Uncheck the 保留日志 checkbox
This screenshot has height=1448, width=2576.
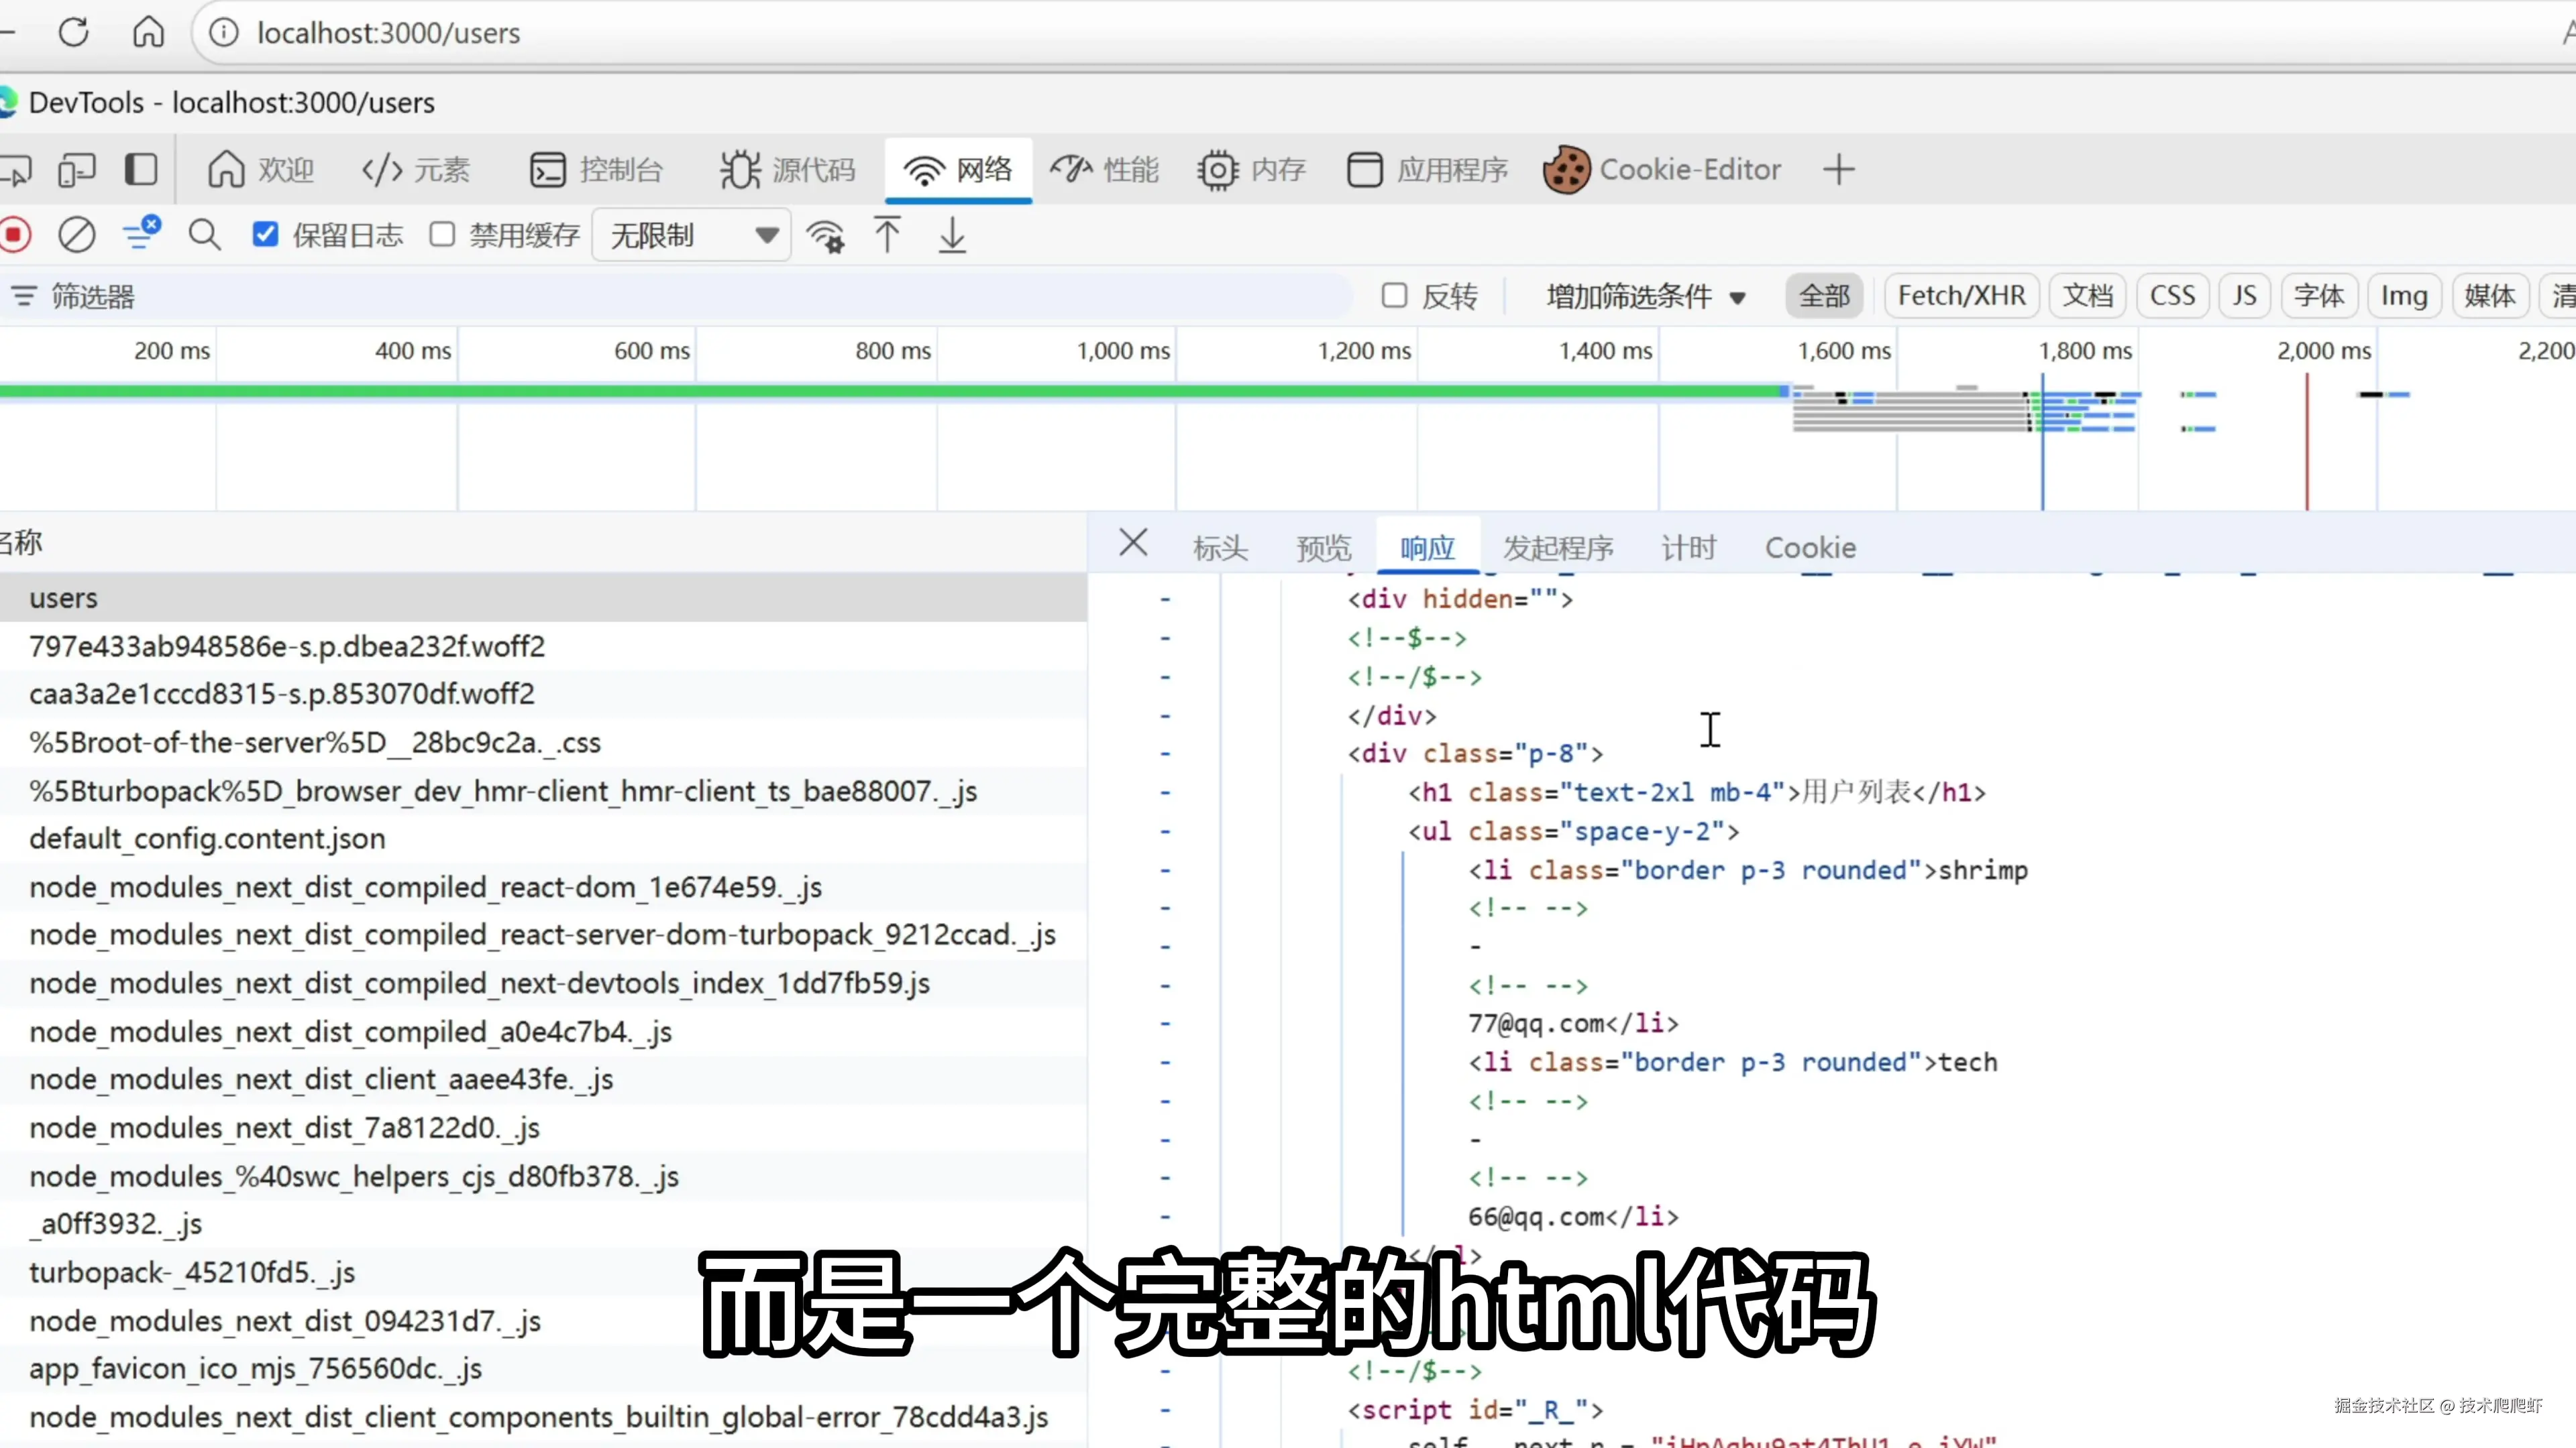click(x=265, y=235)
